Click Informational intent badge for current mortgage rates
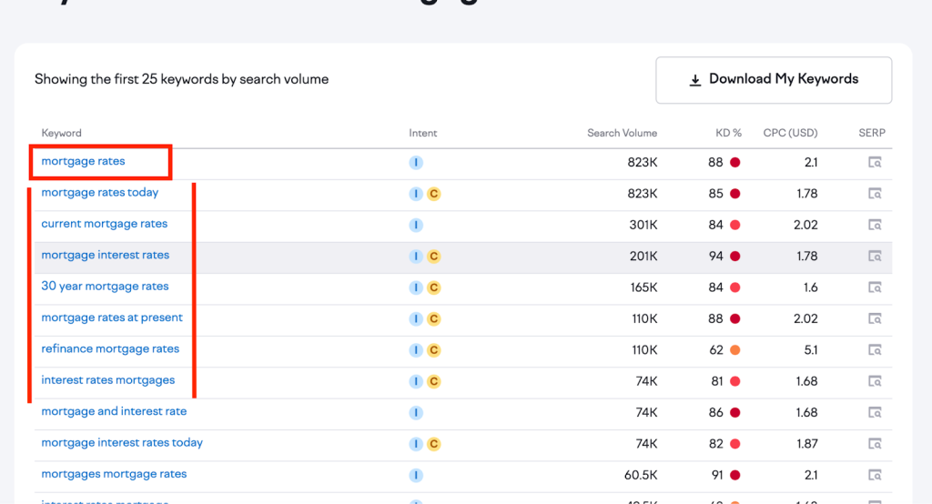The image size is (932, 504). [x=416, y=225]
